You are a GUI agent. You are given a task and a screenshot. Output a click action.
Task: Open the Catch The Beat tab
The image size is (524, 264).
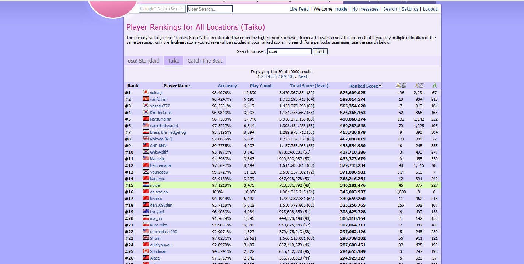(205, 61)
